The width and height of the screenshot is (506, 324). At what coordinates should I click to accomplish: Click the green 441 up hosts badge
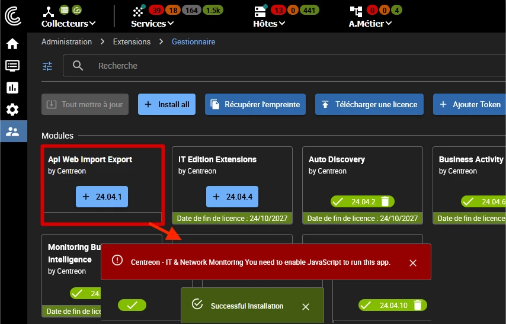[x=309, y=10]
